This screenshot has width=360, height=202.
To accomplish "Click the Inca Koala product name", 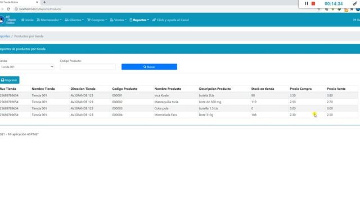I will coord(161,95).
